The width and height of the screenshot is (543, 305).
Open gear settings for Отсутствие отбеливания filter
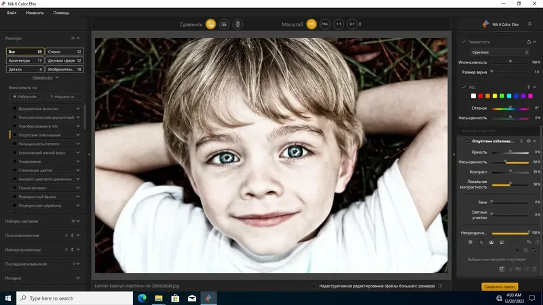pyautogui.click(x=529, y=141)
